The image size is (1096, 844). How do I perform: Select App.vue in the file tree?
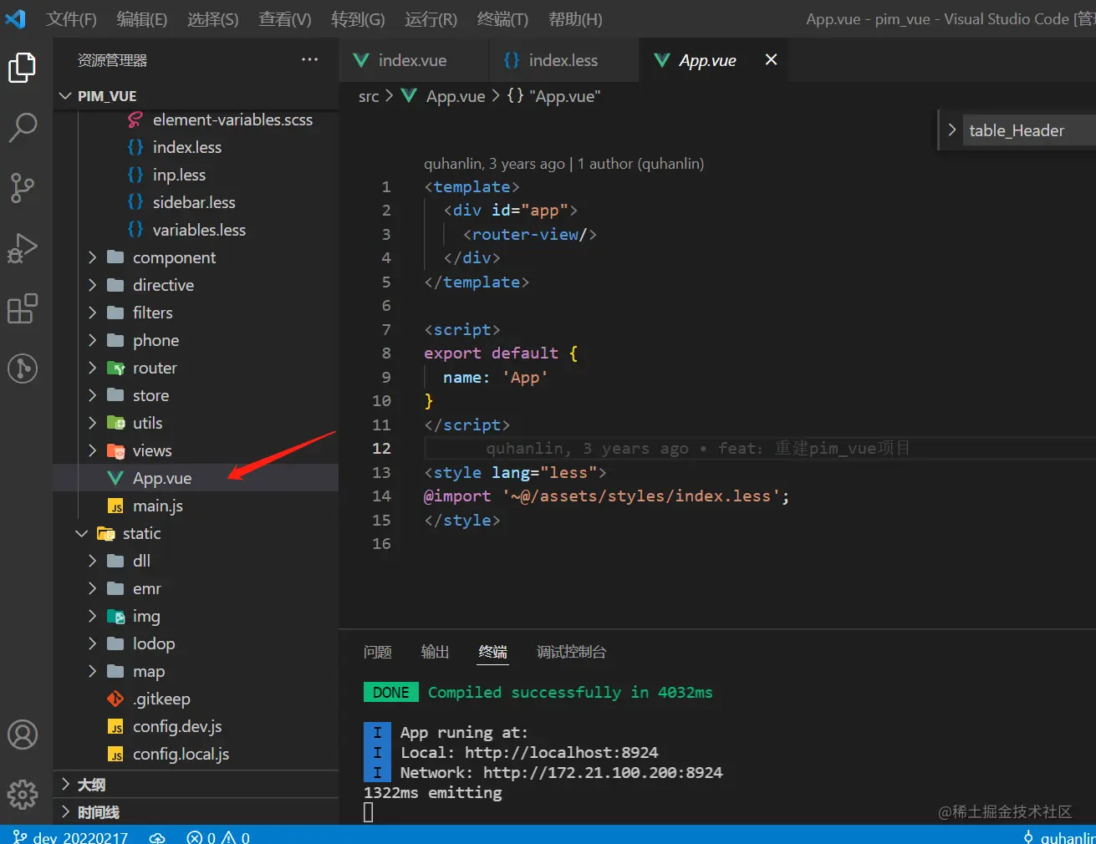click(196, 478)
